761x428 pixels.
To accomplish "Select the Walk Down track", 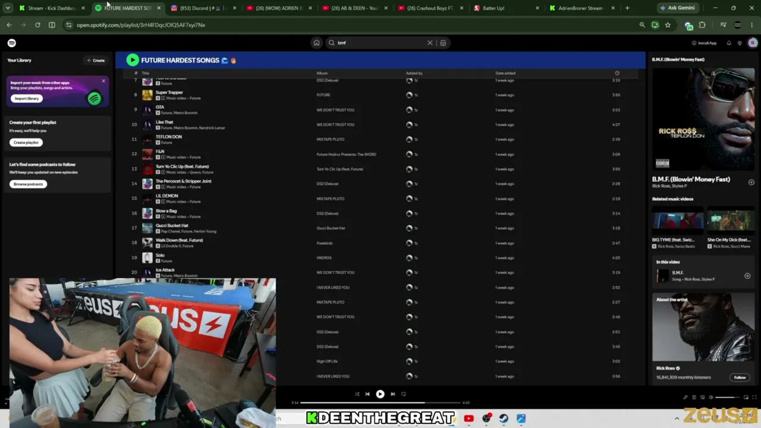I will point(380,243).
